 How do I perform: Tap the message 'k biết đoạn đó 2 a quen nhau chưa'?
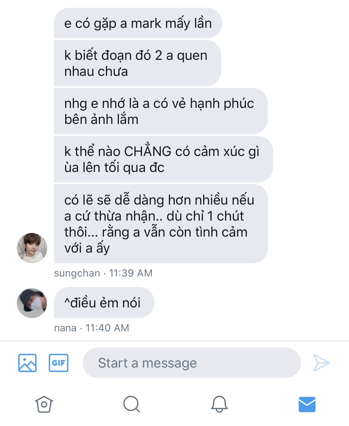click(x=137, y=63)
